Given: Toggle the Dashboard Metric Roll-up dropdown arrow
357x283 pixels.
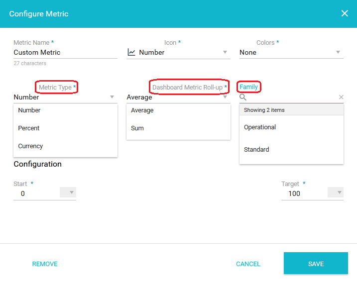Looking at the screenshot, I should click(x=225, y=97).
